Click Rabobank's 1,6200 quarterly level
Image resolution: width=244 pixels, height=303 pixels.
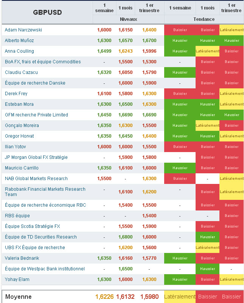149,192
